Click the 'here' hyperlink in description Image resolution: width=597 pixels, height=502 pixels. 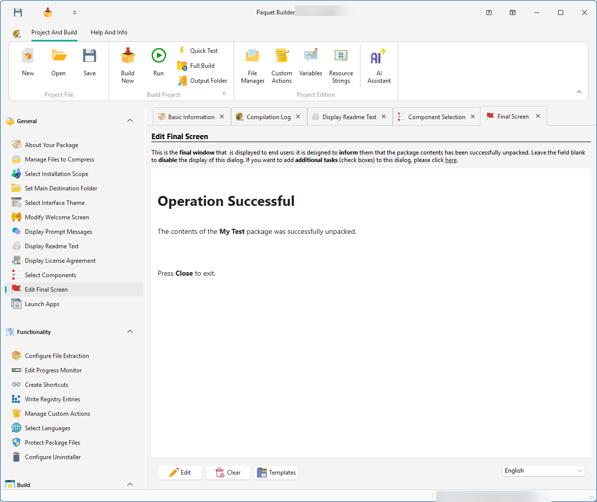(x=451, y=160)
